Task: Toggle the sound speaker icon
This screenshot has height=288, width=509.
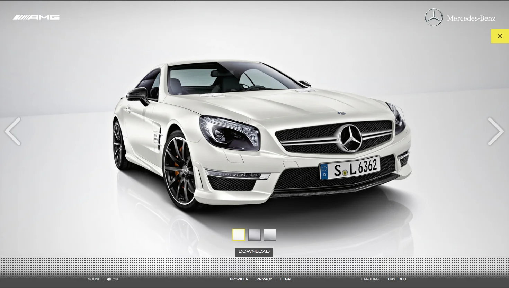Action: coord(109,279)
